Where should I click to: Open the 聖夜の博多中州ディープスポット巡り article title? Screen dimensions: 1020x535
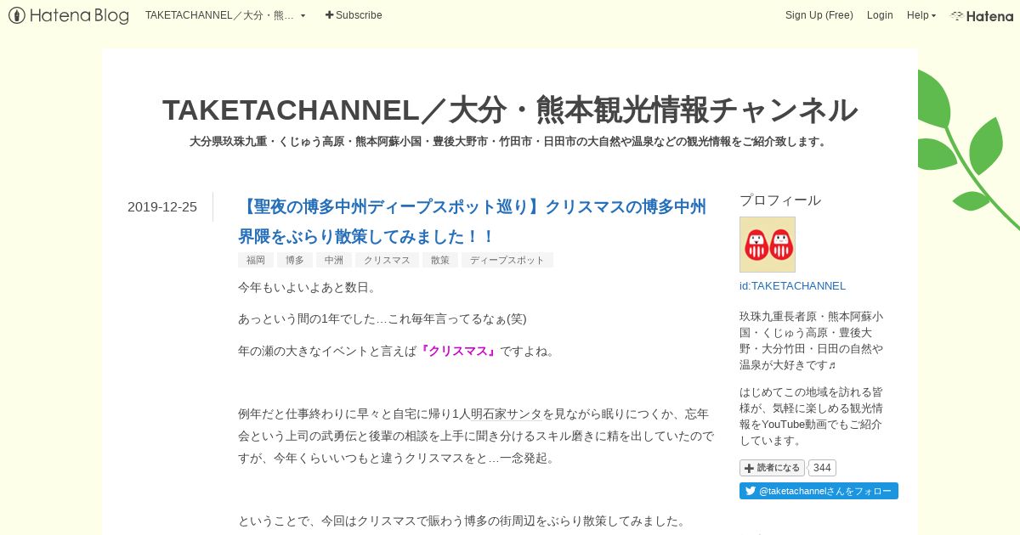(x=472, y=221)
